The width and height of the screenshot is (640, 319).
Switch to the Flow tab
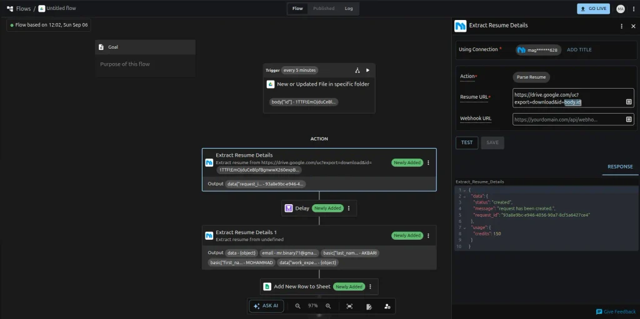point(297,9)
